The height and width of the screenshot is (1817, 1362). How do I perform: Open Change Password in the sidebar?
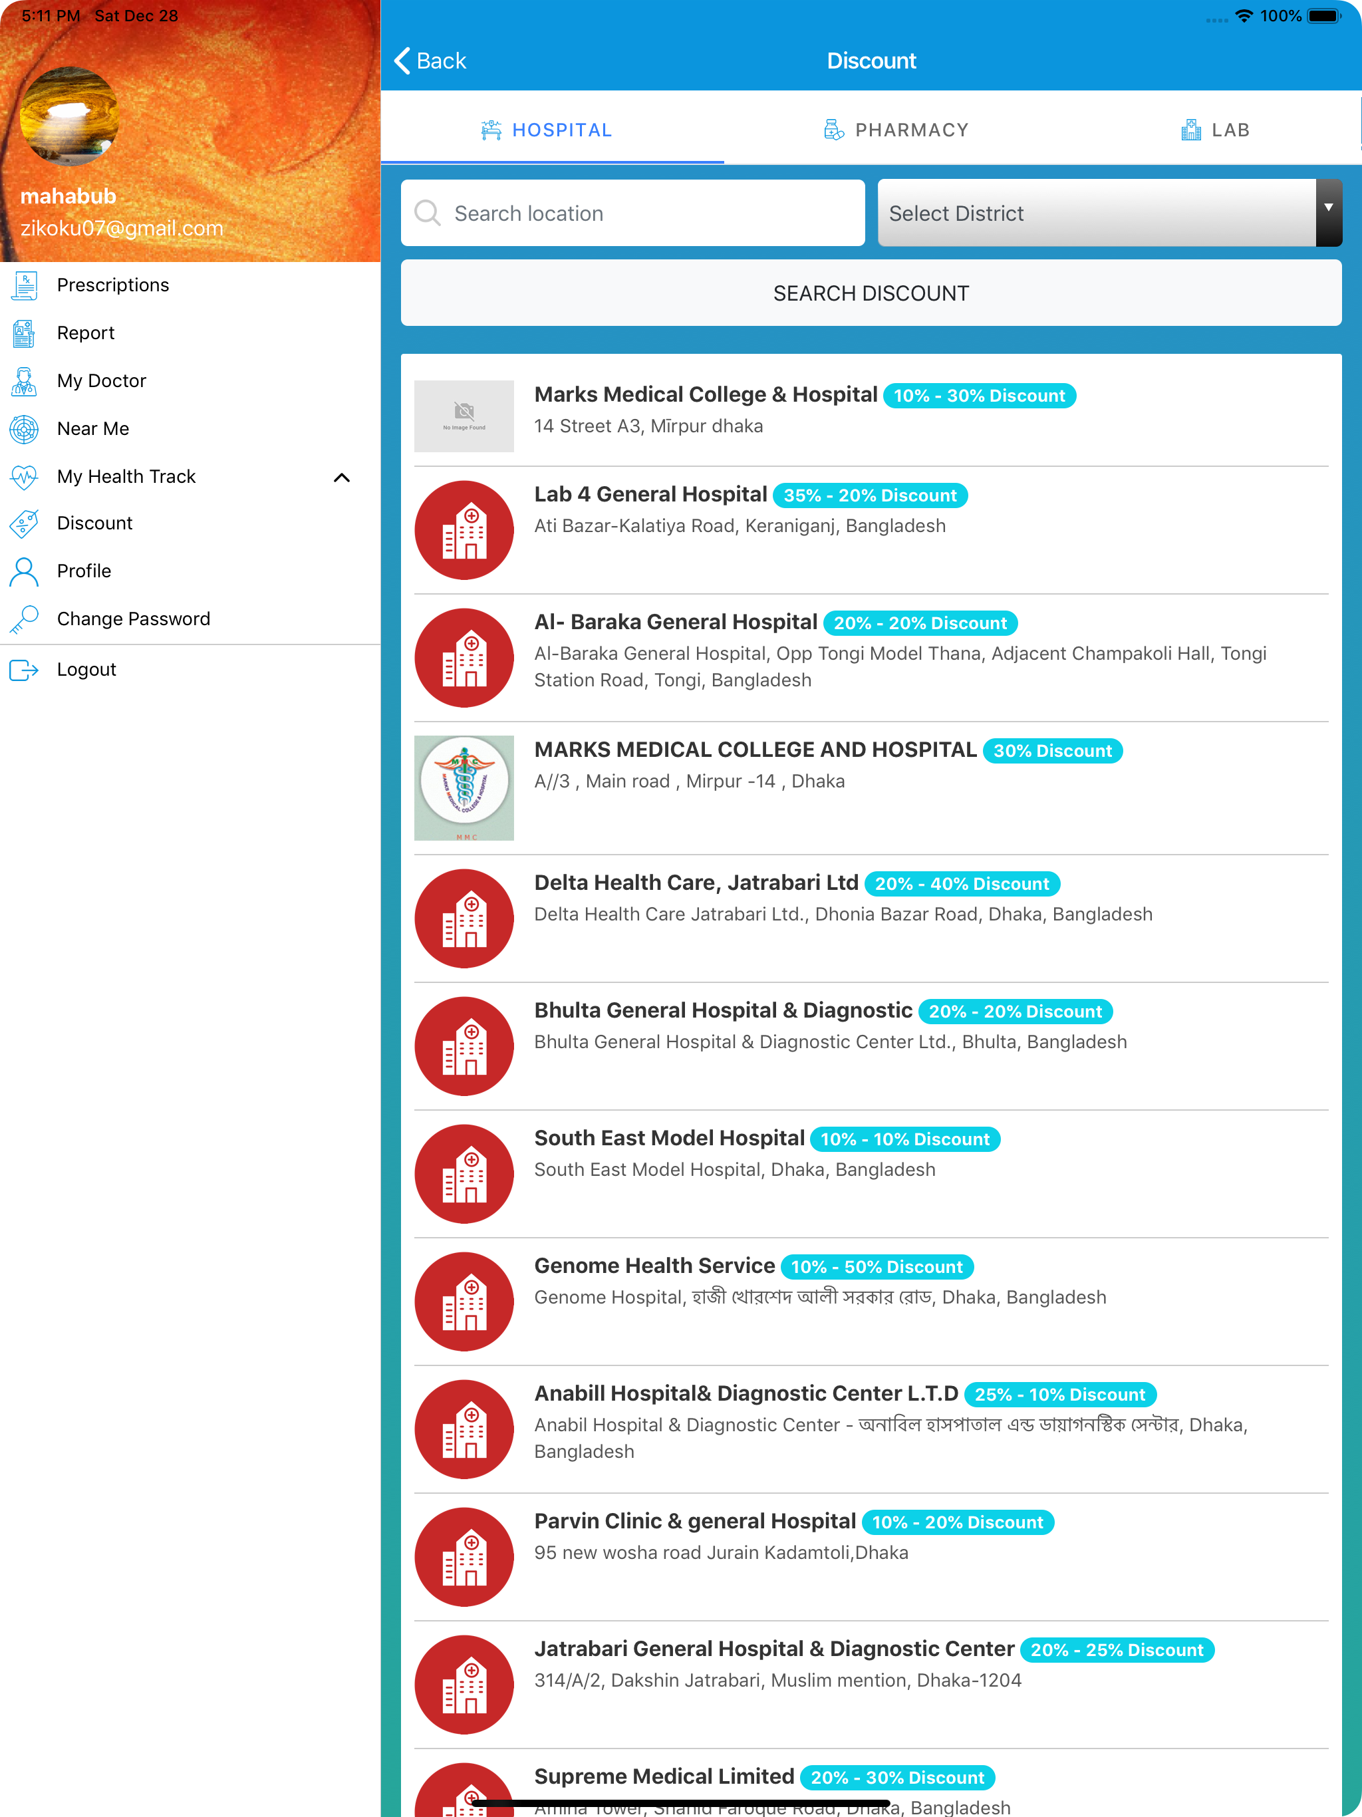[x=190, y=619]
